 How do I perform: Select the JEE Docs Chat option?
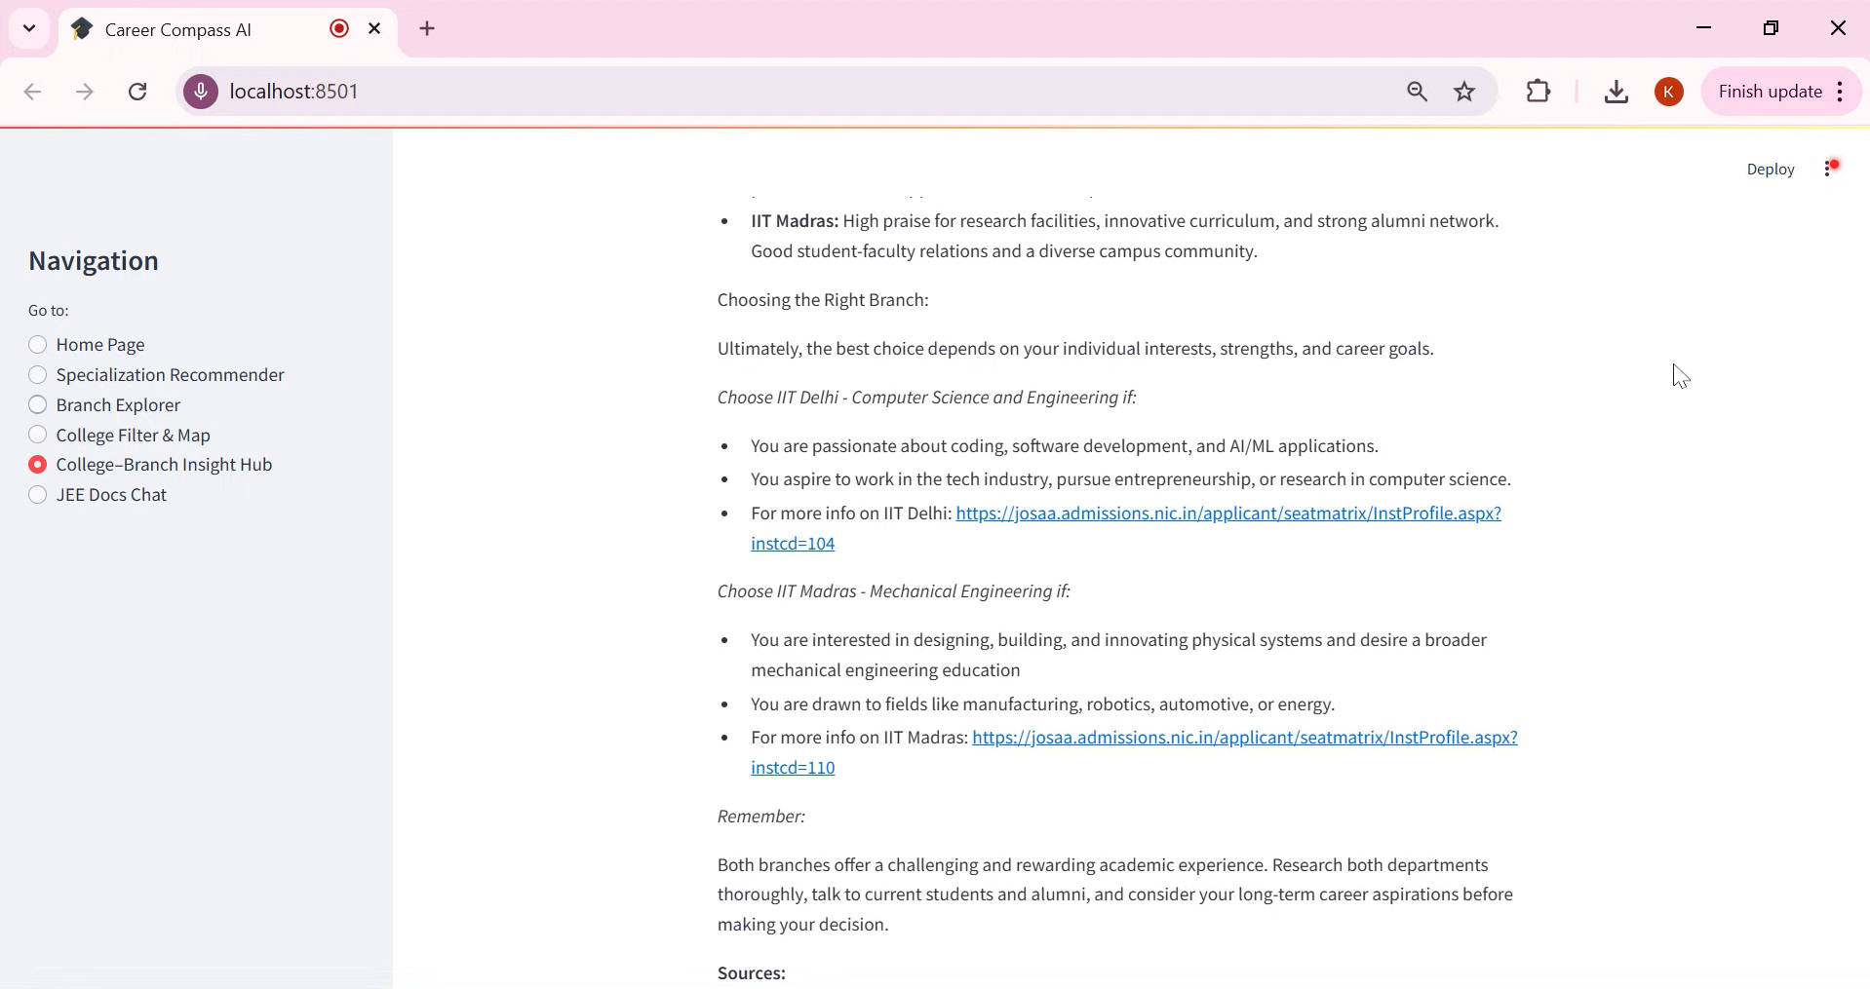tap(97, 495)
